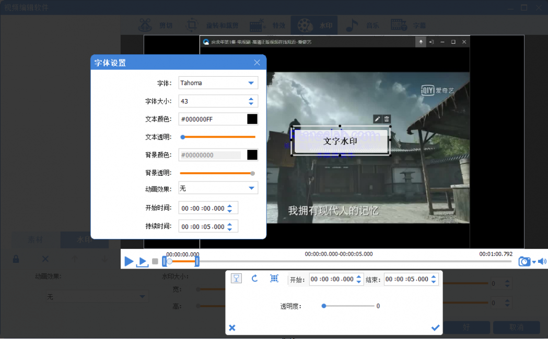Open the snapshot options arrow beside camera

(x=534, y=262)
